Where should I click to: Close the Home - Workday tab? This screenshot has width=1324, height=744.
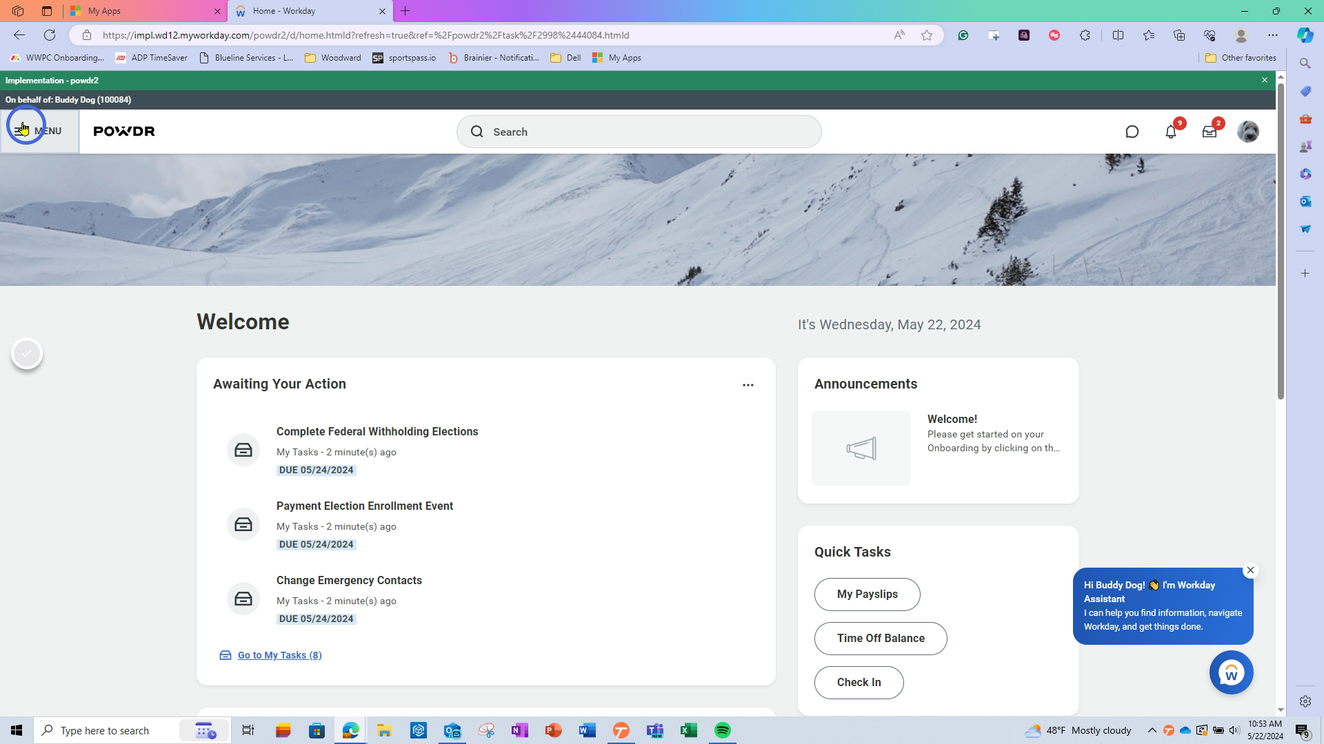coord(382,11)
